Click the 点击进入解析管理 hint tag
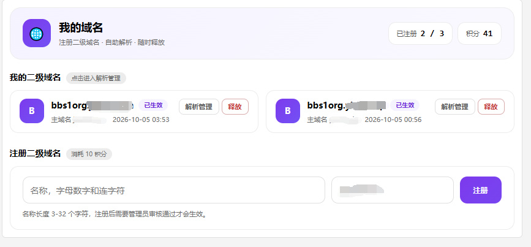Viewport: 531px width, 247px height. pos(96,78)
